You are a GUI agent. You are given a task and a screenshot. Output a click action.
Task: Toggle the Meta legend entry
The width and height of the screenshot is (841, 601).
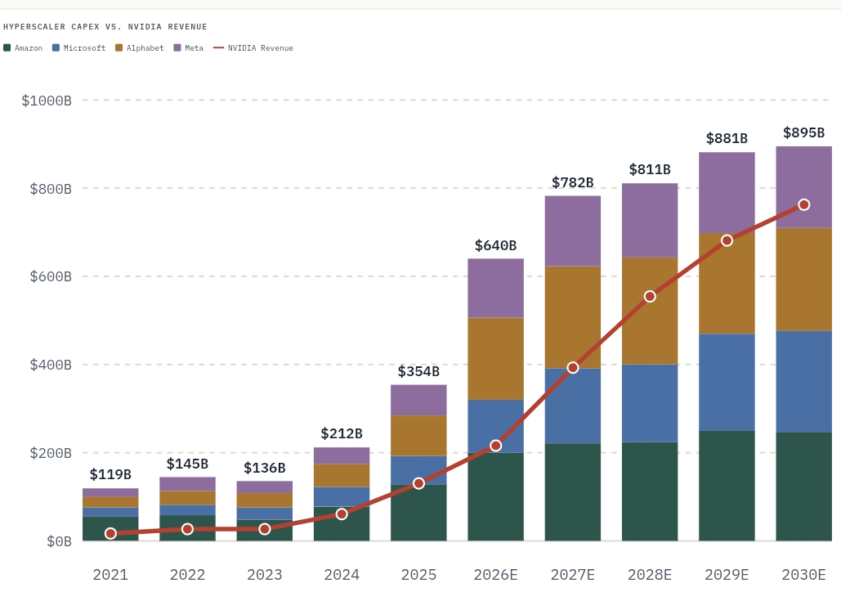pos(189,47)
